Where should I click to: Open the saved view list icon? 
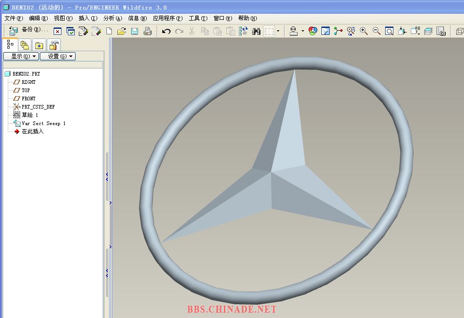tap(415, 31)
